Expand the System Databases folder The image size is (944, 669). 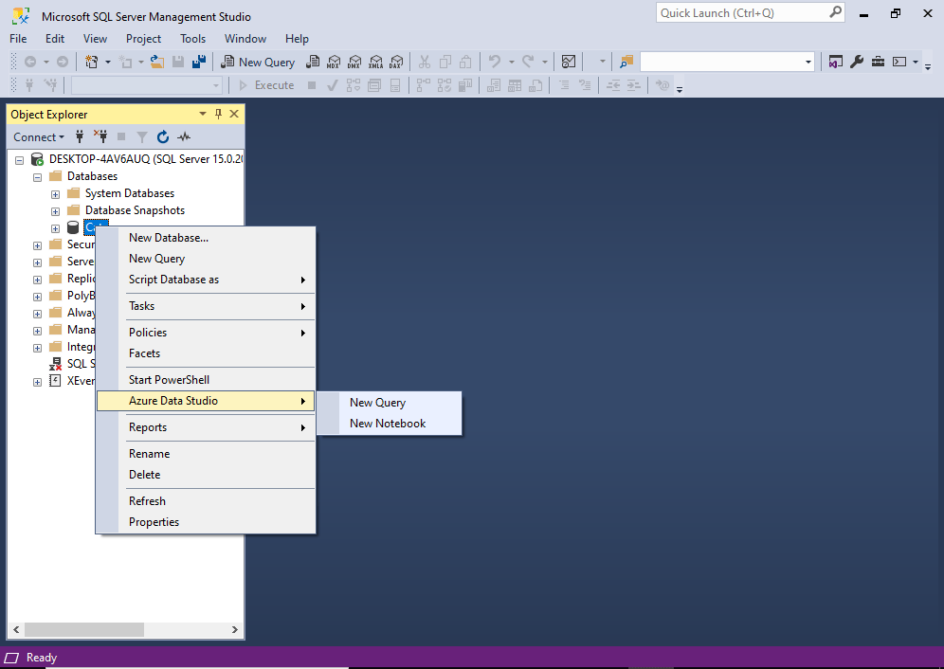click(55, 194)
